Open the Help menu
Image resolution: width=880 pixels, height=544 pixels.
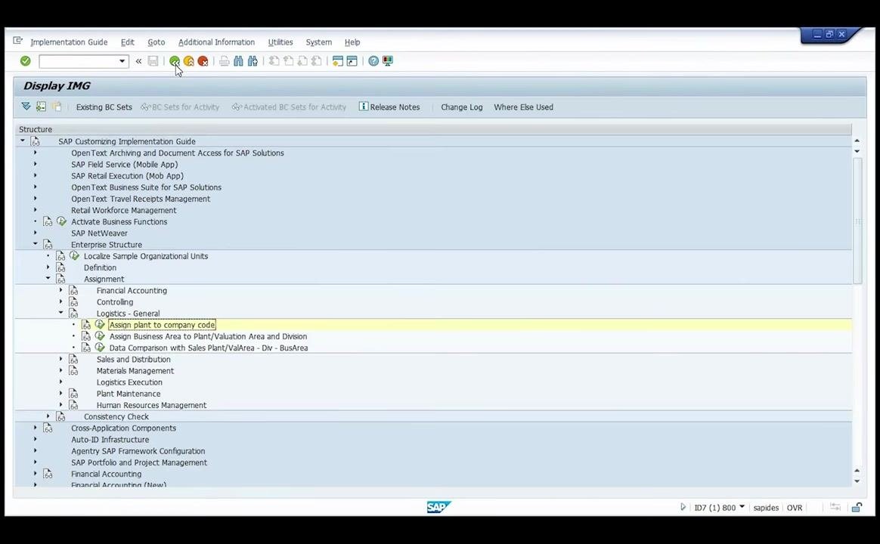pyautogui.click(x=352, y=42)
